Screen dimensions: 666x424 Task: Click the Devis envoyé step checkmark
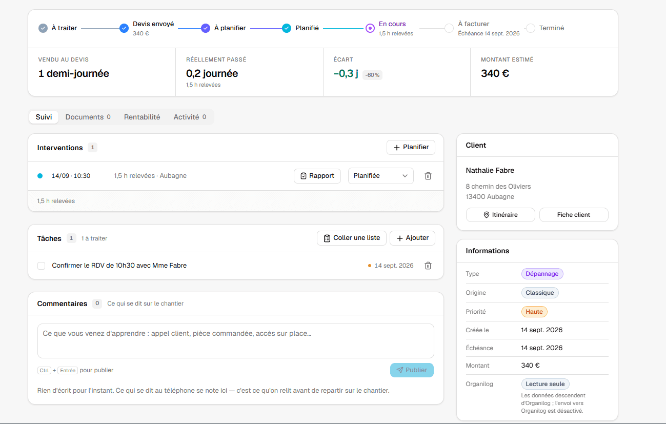click(x=124, y=28)
